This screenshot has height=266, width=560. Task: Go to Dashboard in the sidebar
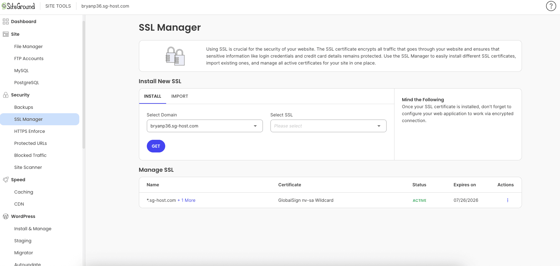pyautogui.click(x=23, y=22)
